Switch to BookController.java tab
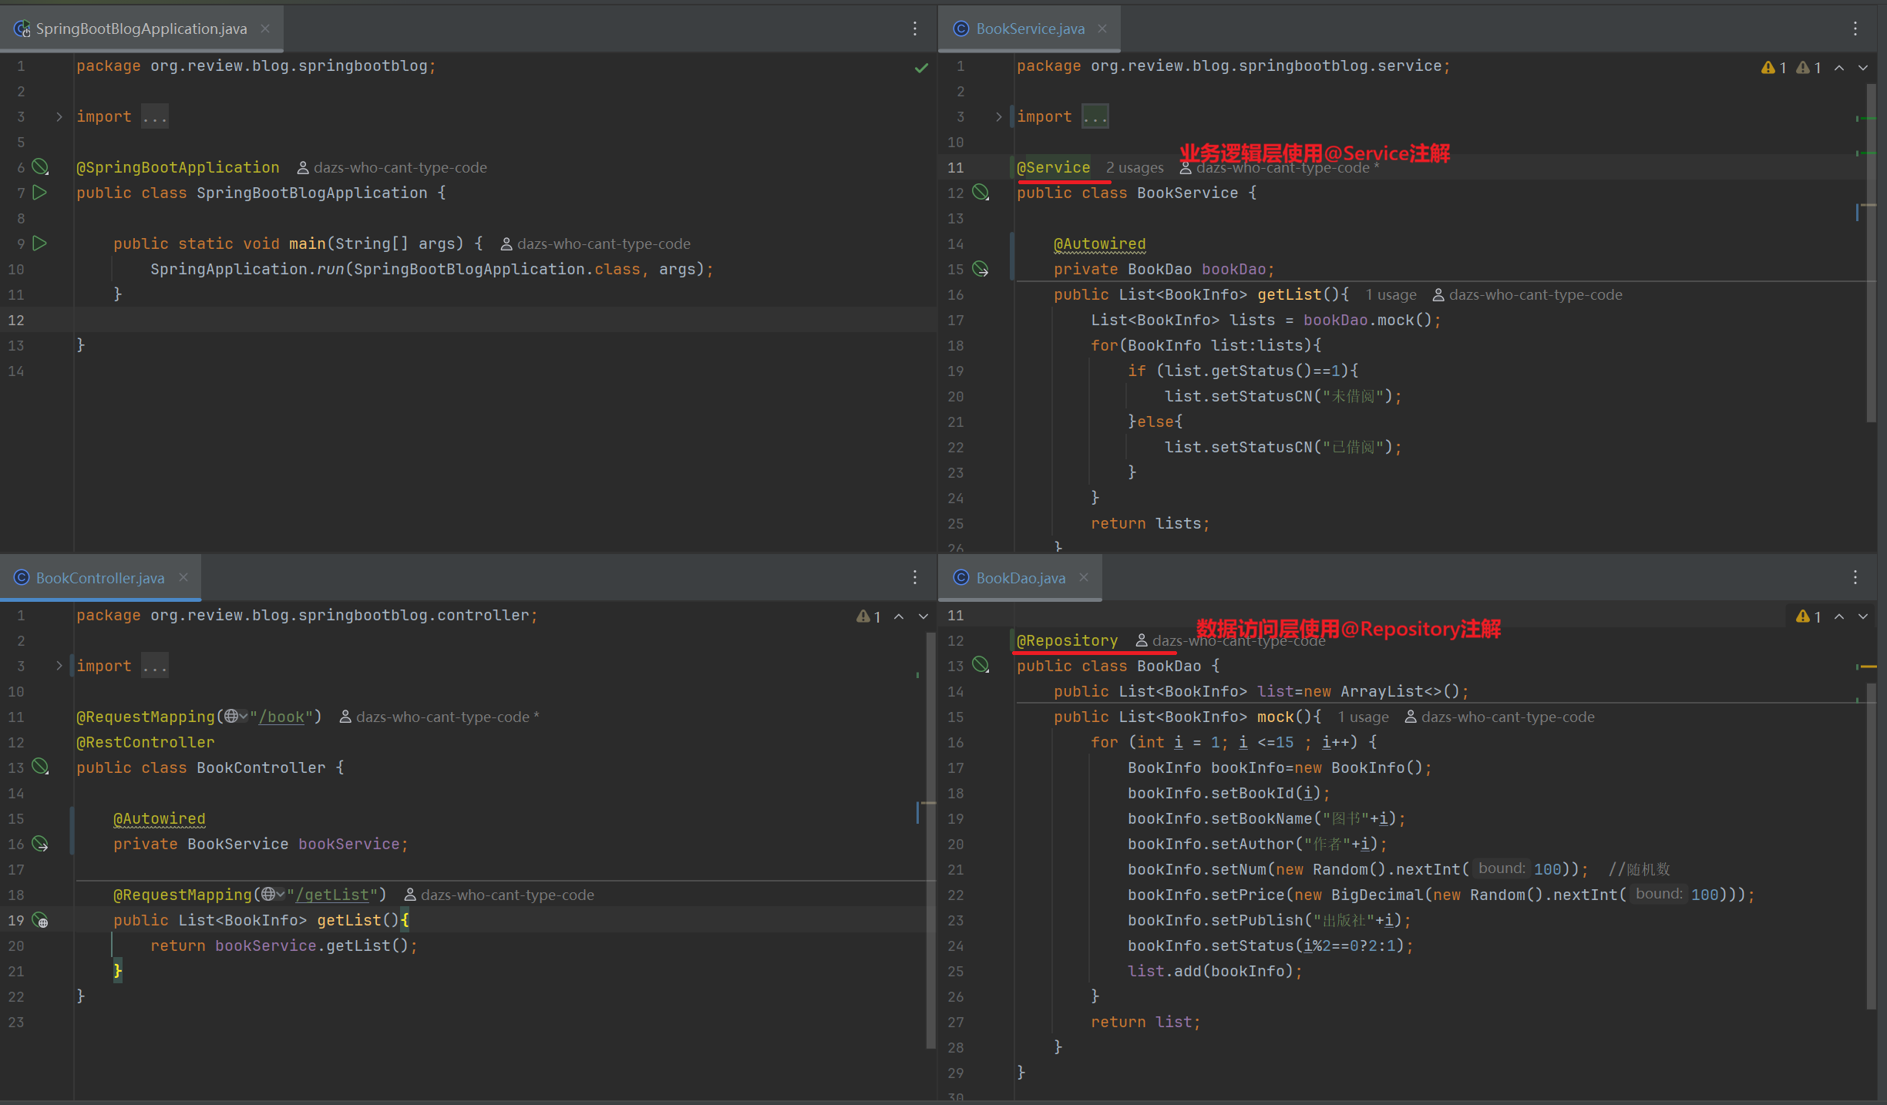 tap(100, 578)
